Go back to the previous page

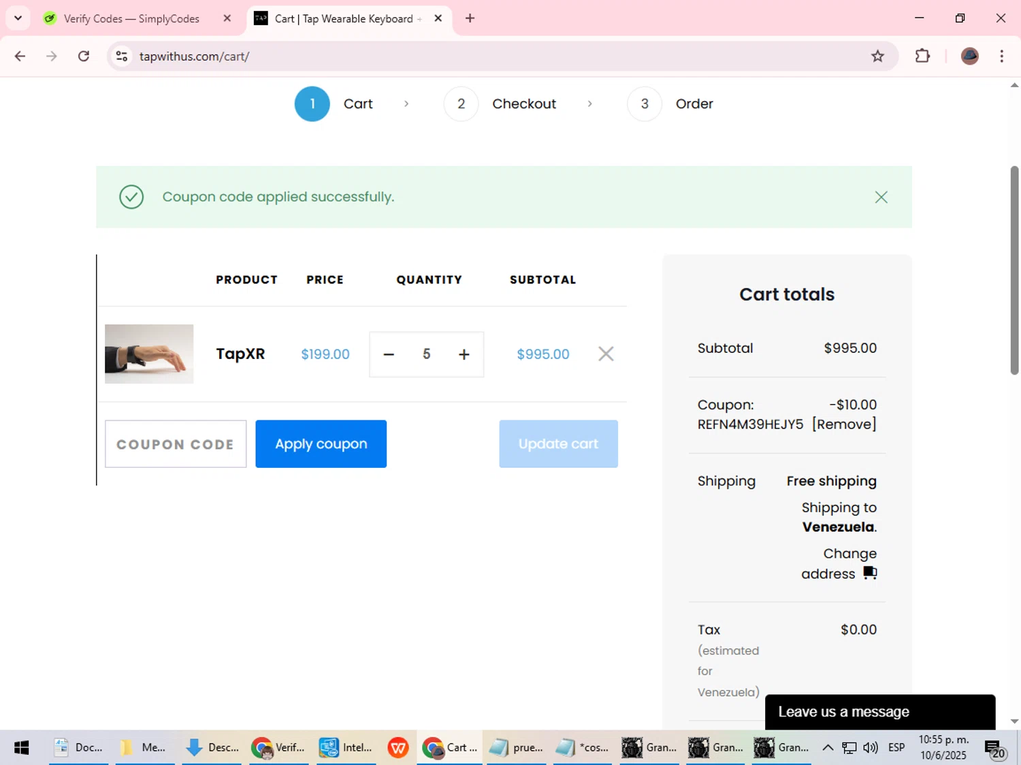click(20, 56)
